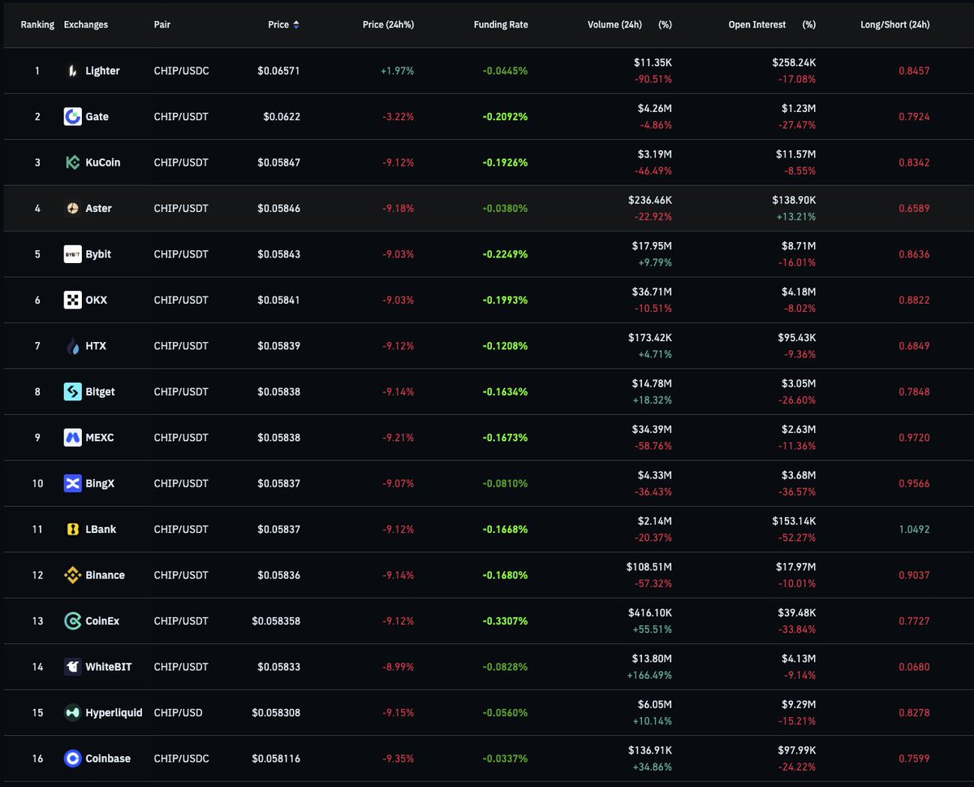Click the Gate exchange logo icon
This screenshot has height=787, width=974.
pyautogui.click(x=72, y=116)
